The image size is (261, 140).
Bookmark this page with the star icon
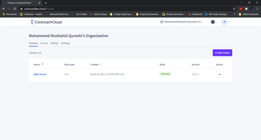pos(234,9)
